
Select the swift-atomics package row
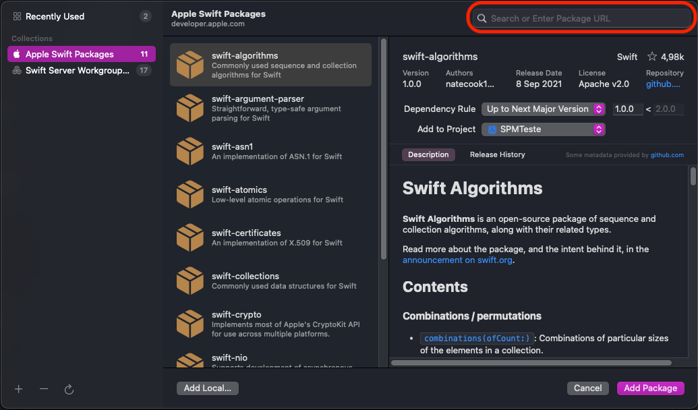270,194
